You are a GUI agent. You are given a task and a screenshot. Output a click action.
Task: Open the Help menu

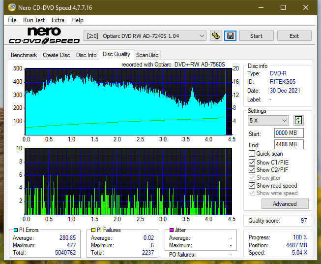(77, 20)
